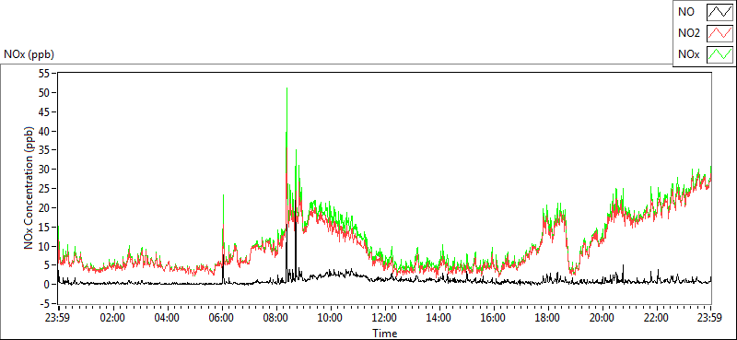
Task: Click the 22:00 x-axis tick label
Action: [657, 317]
